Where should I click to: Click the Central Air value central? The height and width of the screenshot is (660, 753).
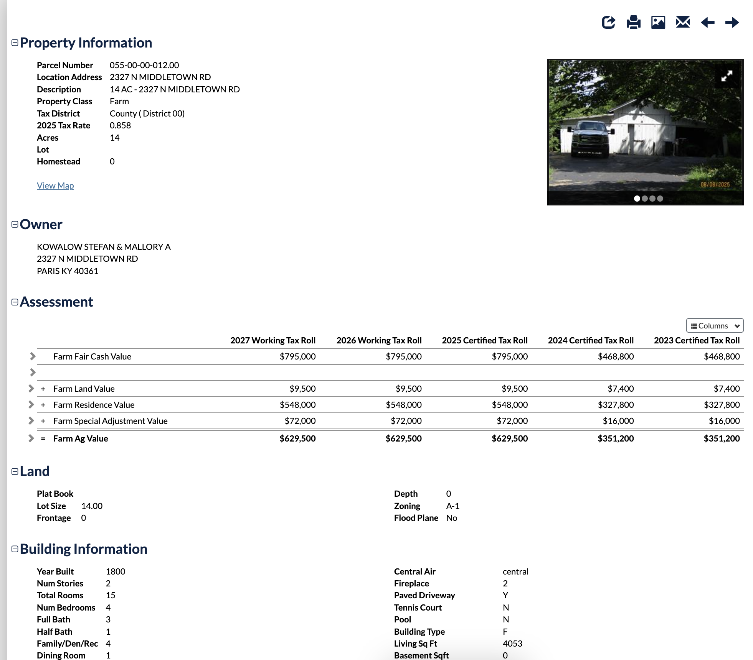click(515, 571)
